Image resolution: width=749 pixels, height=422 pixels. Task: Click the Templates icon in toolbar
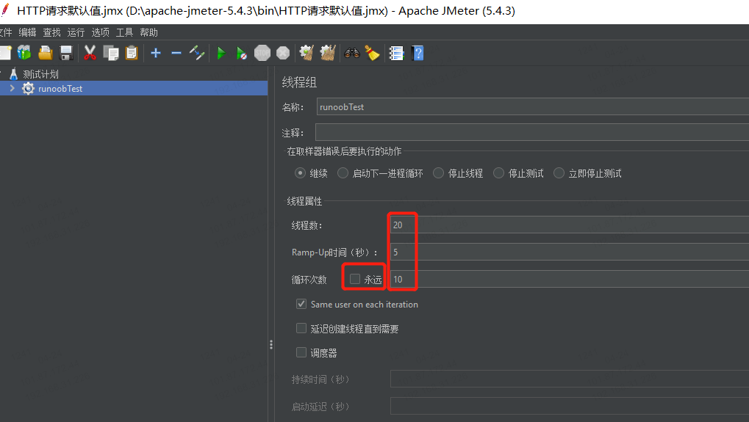click(24, 53)
